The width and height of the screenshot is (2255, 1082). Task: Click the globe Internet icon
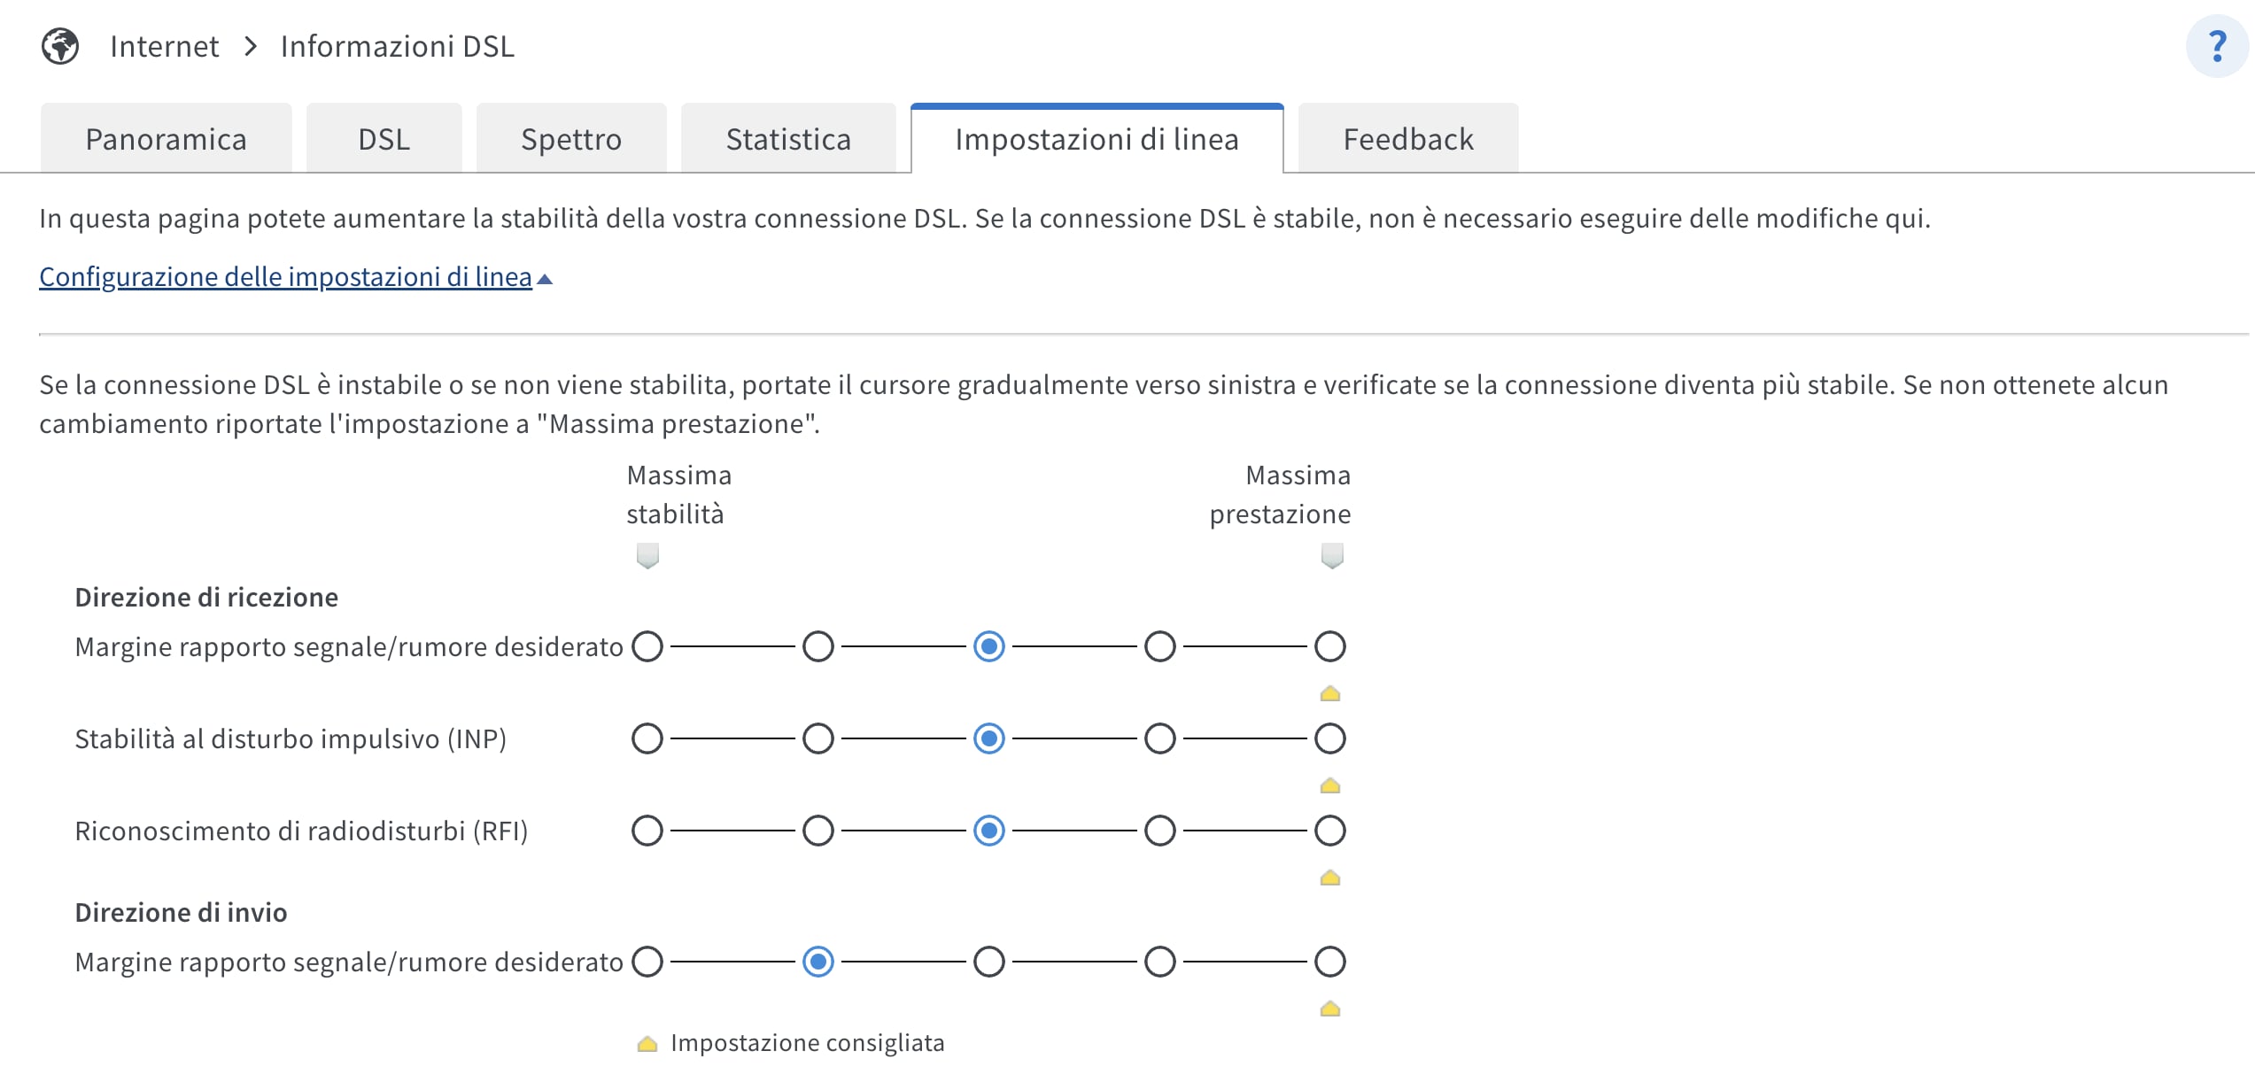point(60,46)
